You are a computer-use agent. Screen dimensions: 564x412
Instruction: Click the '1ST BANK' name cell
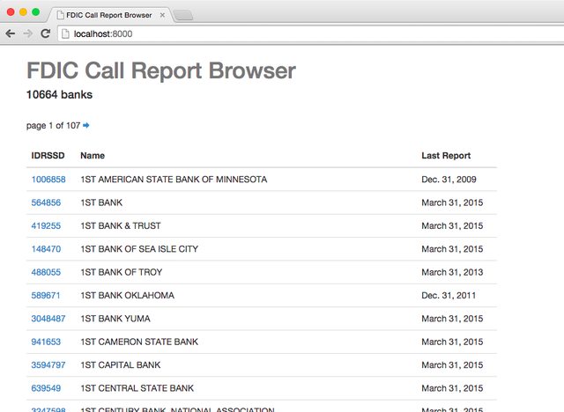[x=101, y=202]
